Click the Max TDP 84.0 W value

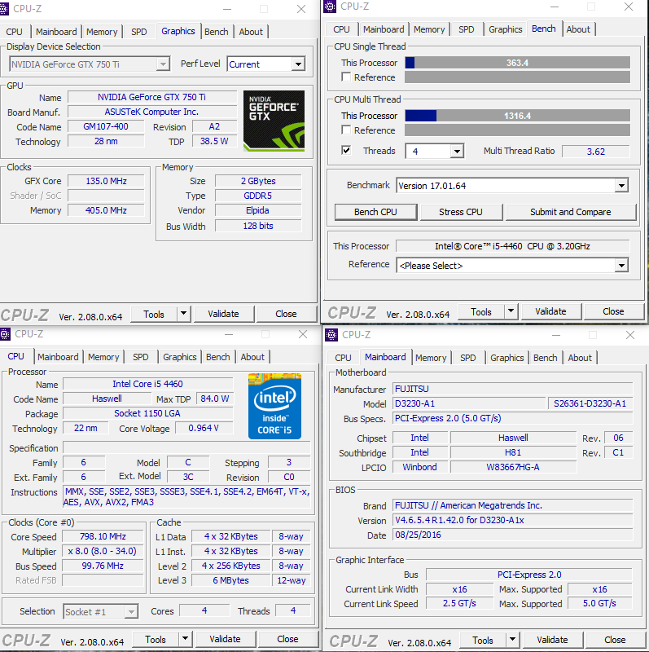pyautogui.click(x=215, y=399)
